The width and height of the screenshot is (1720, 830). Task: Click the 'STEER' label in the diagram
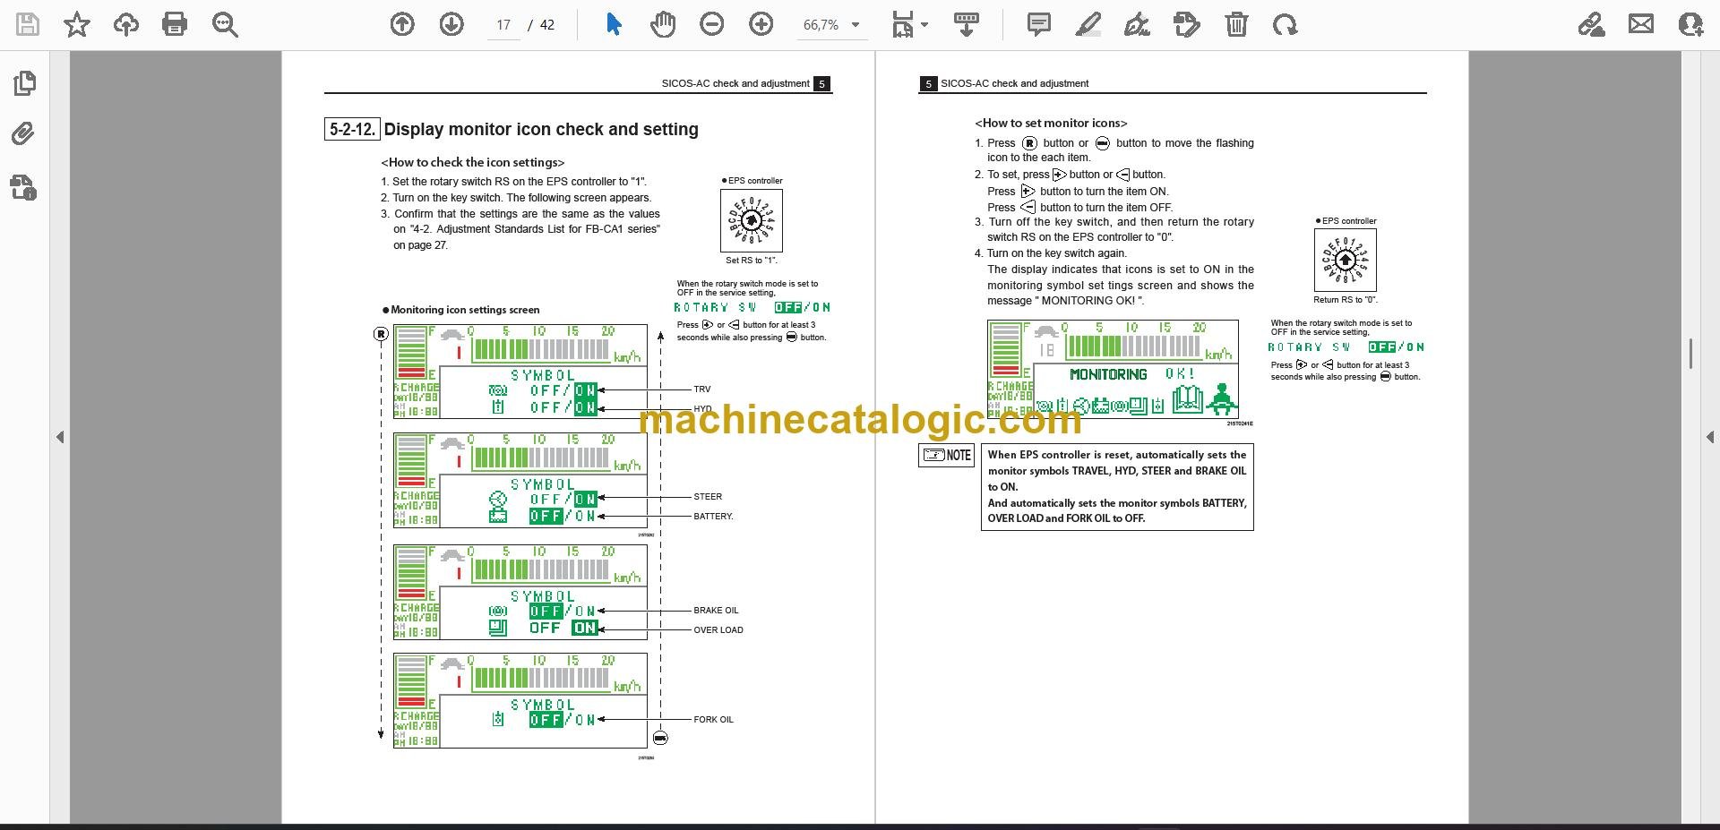click(708, 496)
